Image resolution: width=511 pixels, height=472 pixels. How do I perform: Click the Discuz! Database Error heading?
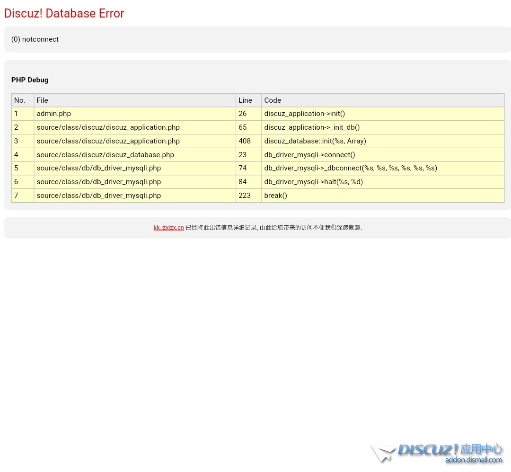pyautogui.click(x=64, y=13)
